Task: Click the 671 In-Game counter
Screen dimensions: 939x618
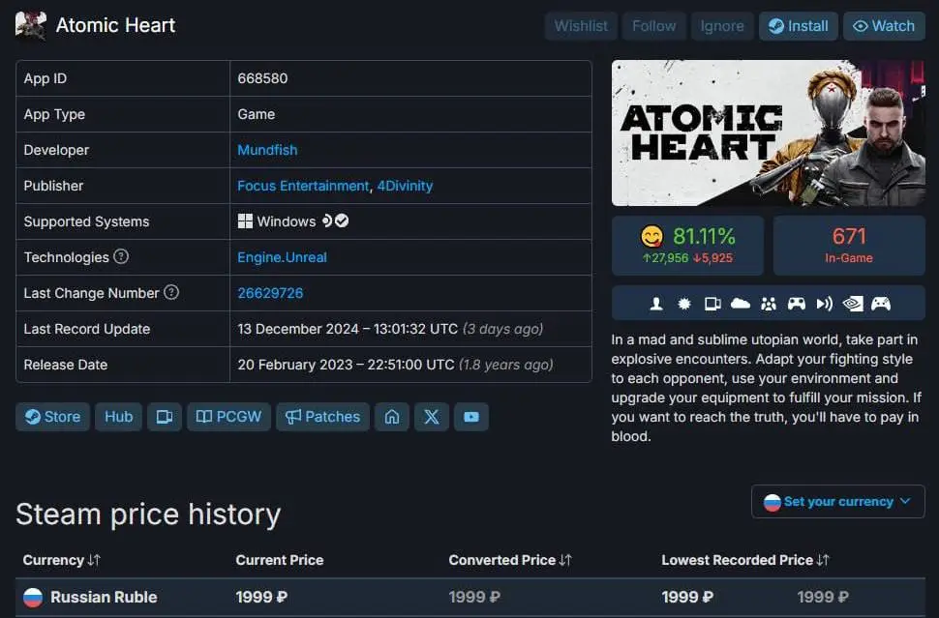Action: [x=849, y=246]
